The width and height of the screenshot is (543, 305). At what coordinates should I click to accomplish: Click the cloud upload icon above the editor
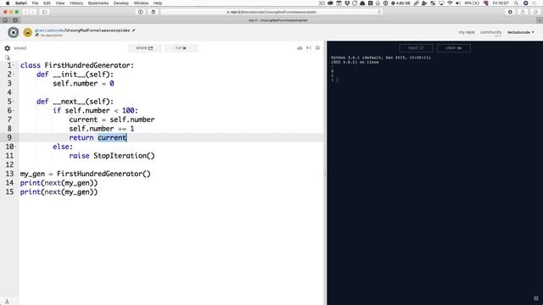pyautogui.click(x=299, y=48)
